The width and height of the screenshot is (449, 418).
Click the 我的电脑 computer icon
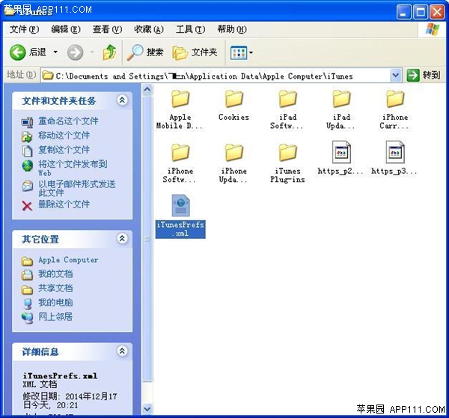pyautogui.click(x=28, y=304)
